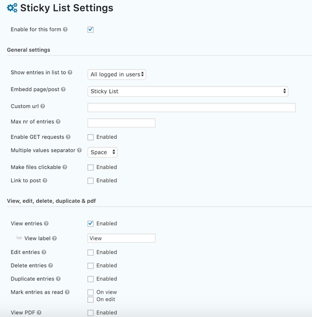Click help icon beside Enable for this form
Screen dimensions: 312x317
(x=65, y=30)
